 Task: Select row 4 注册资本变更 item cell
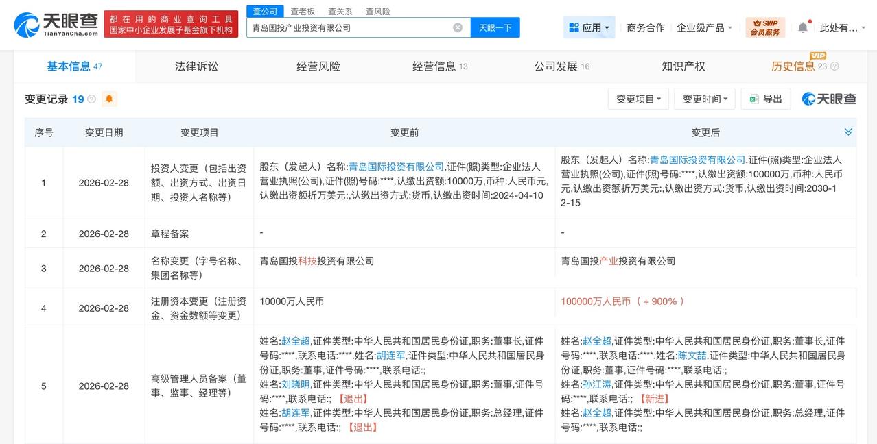coord(200,308)
